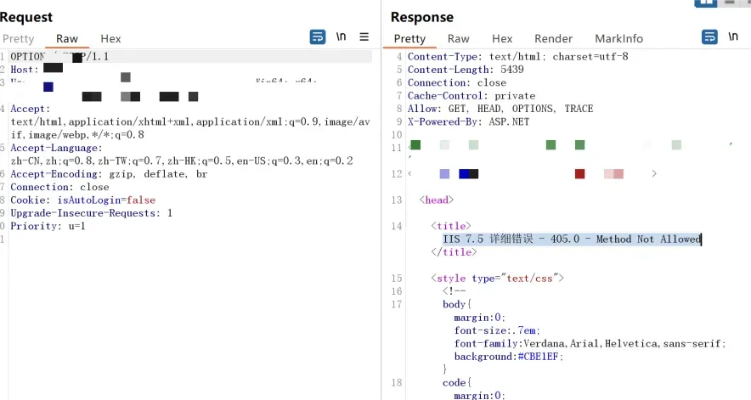751x400 pixels.
Task: Toggle \n non-printable characters in Response panel
Action: tap(733, 37)
